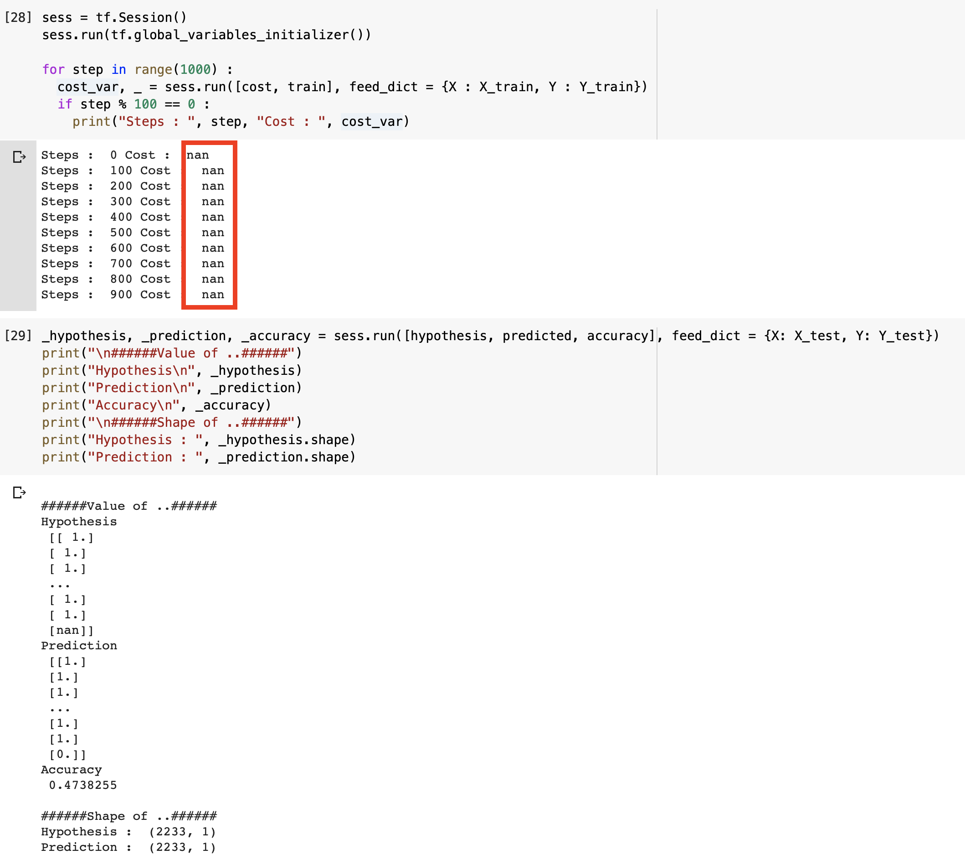965x860 pixels.
Task: Click the [29] cell execution counter
Action: (18, 336)
